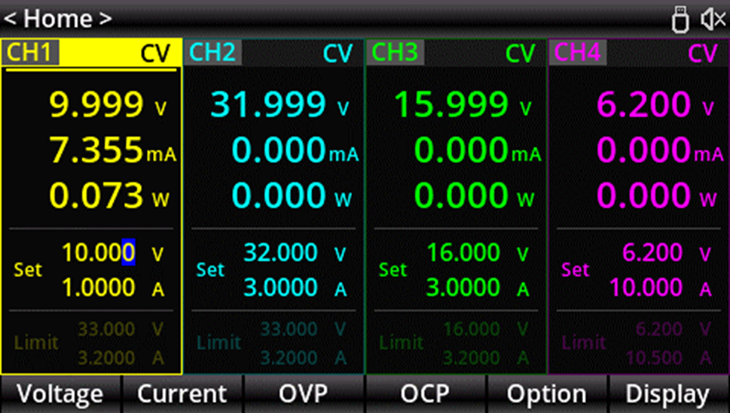730x413 pixels.
Task: Open the OVP settings menu
Action: pos(304,394)
